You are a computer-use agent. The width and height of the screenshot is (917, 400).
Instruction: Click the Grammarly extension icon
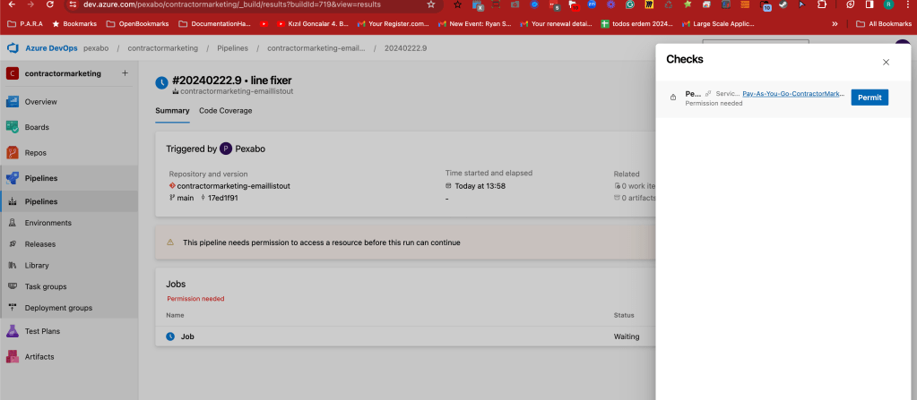coord(630,4)
